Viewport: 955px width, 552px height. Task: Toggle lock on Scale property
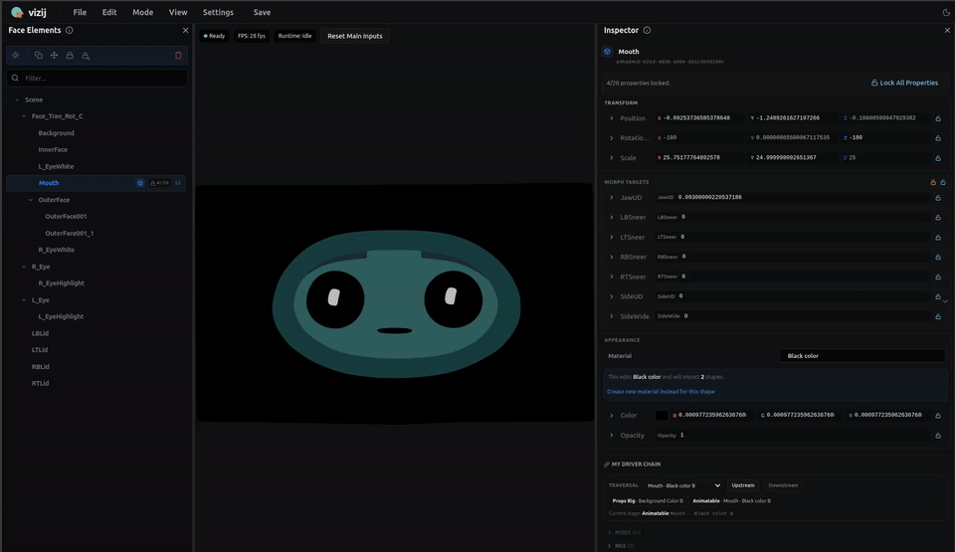pyautogui.click(x=938, y=158)
